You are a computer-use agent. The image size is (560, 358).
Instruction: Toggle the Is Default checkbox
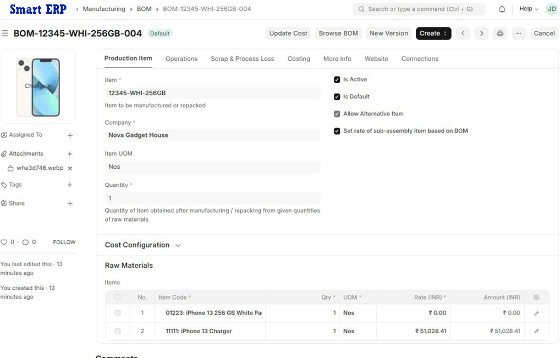337,97
